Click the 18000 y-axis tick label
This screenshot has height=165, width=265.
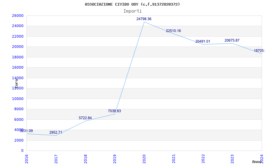tap(18, 57)
